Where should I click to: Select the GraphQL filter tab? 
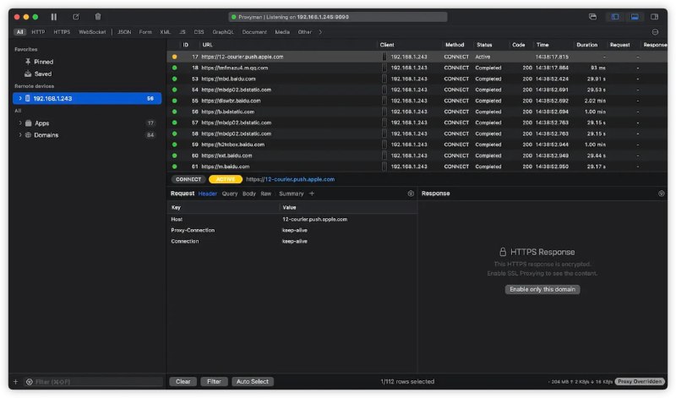[x=223, y=32]
